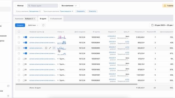Open sparkline chart for group 105091462

(62, 37)
